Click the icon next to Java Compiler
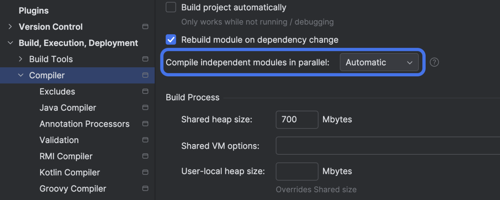 (x=145, y=107)
